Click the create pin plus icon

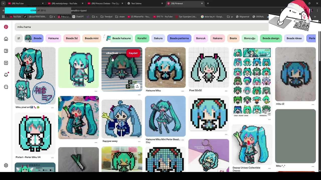(x=6, y=63)
